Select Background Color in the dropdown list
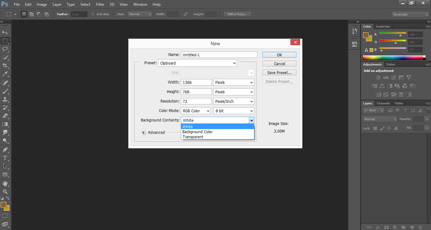The width and height of the screenshot is (431, 230). pyautogui.click(x=197, y=132)
